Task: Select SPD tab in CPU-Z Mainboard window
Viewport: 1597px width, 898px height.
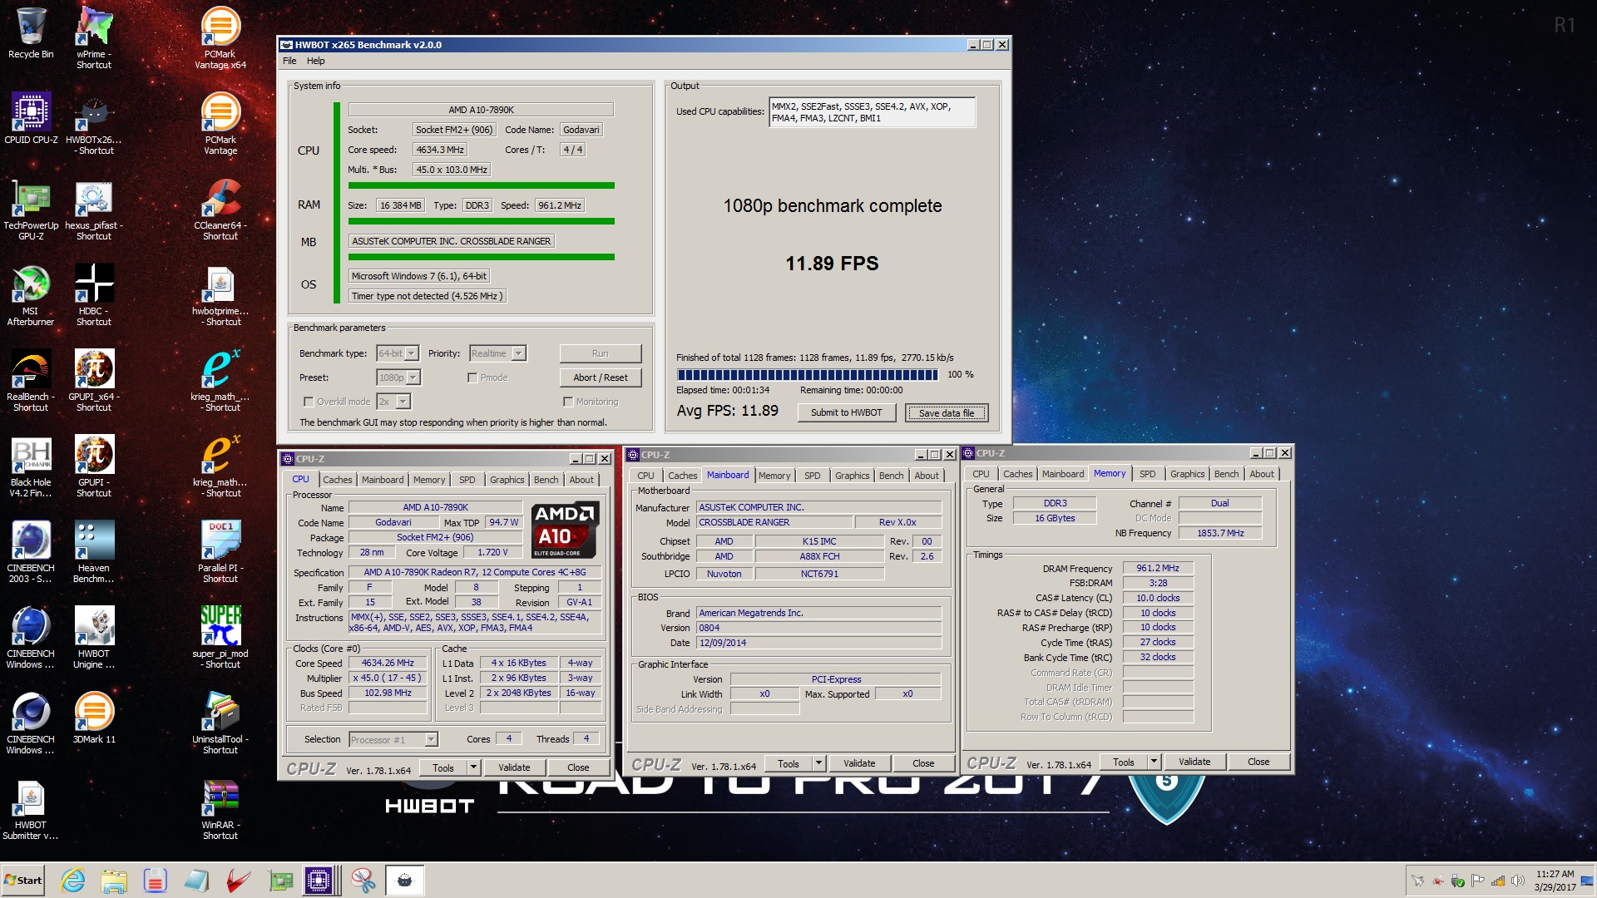Action: click(x=812, y=476)
